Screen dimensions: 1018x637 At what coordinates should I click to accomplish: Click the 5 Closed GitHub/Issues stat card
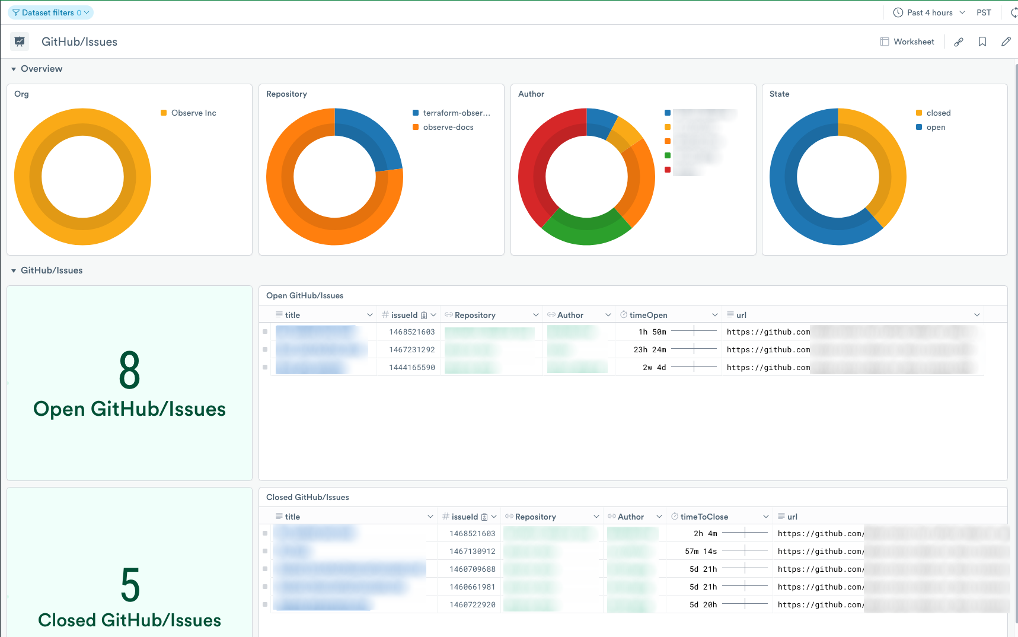(x=129, y=562)
